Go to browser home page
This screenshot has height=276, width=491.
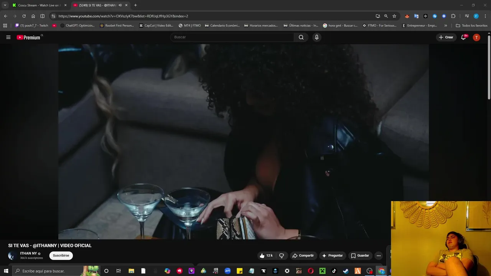(33, 16)
